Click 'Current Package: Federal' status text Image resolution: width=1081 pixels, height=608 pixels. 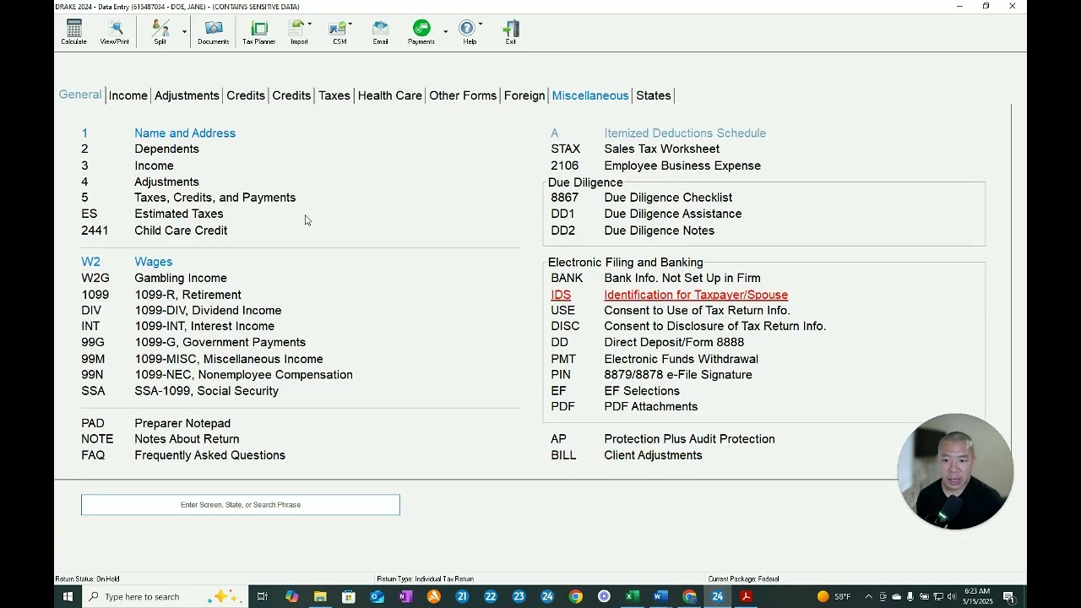[743, 579]
